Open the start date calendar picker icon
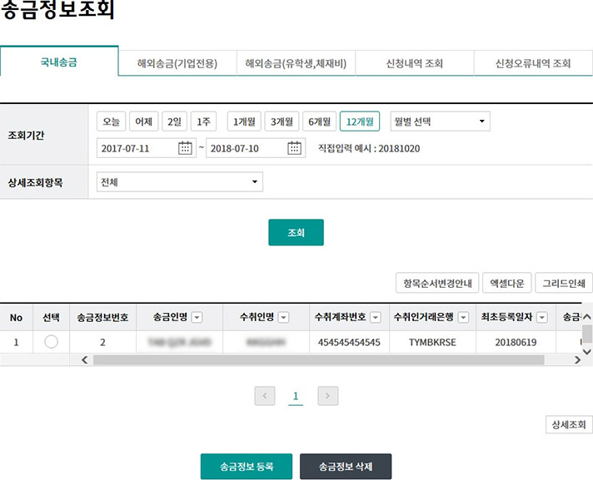The width and height of the screenshot is (593, 480). [x=186, y=148]
